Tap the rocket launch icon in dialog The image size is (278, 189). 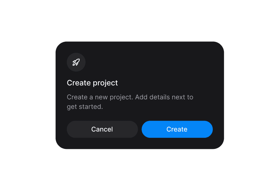click(x=76, y=62)
